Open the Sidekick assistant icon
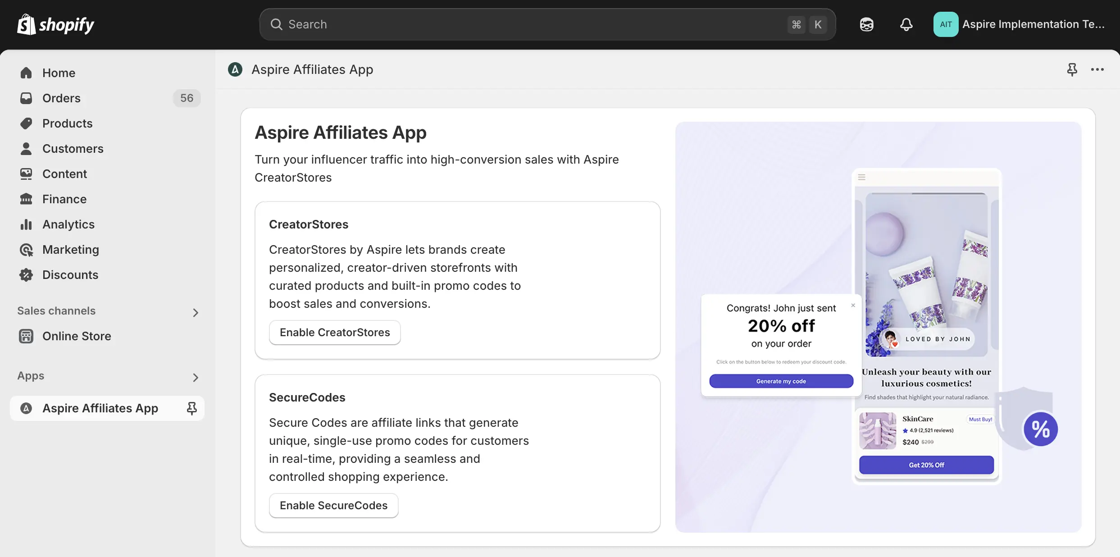The width and height of the screenshot is (1120, 557). click(866, 24)
